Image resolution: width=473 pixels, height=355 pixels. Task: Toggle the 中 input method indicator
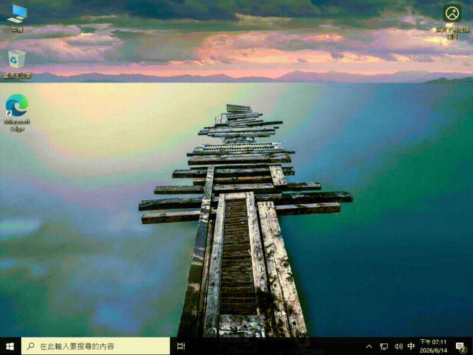click(411, 346)
